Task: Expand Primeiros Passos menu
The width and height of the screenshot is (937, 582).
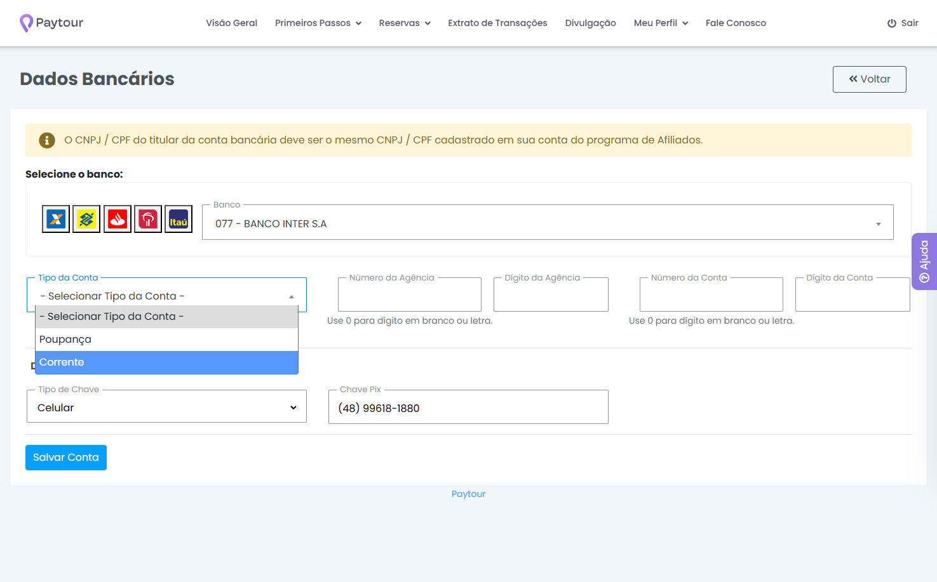Action: [x=318, y=23]
